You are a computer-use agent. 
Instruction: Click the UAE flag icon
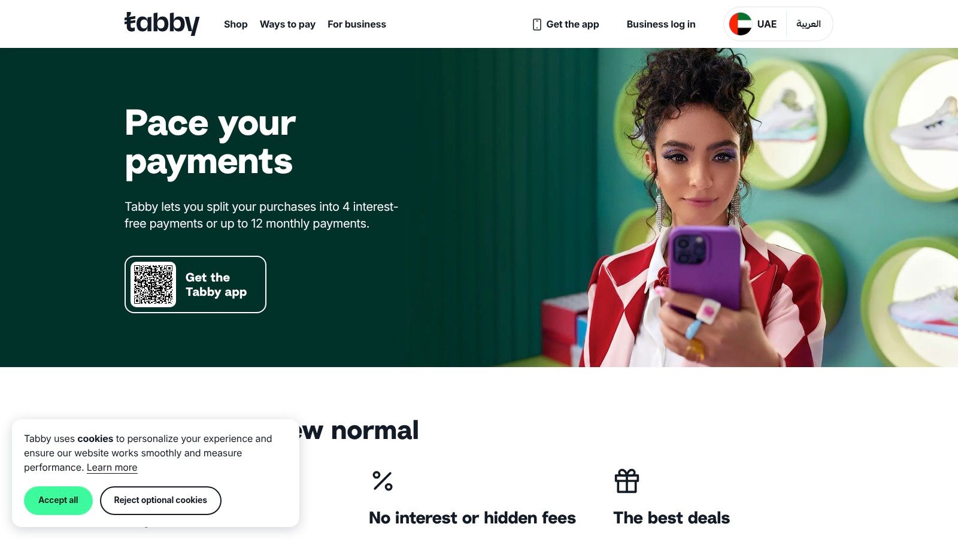pyautogui.click(x=741, y=24)
